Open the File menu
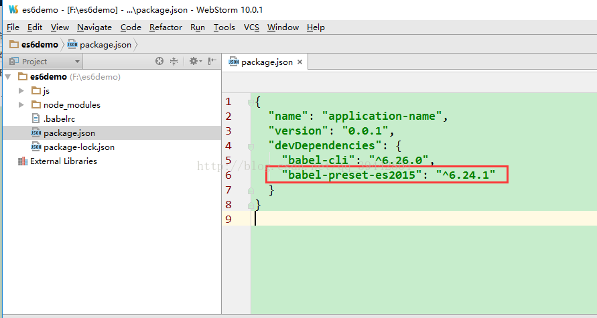Screen dimensions: 597x318 [13, 27]
